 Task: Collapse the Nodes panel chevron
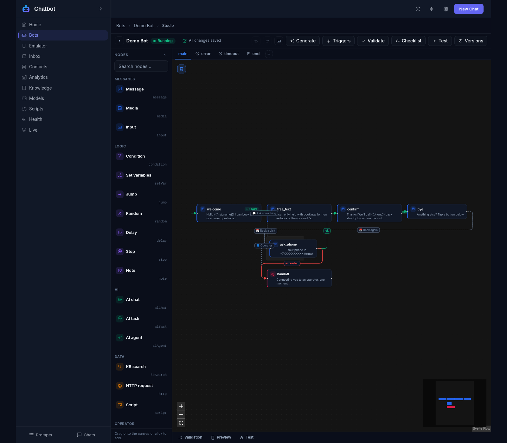click(165, 55)
